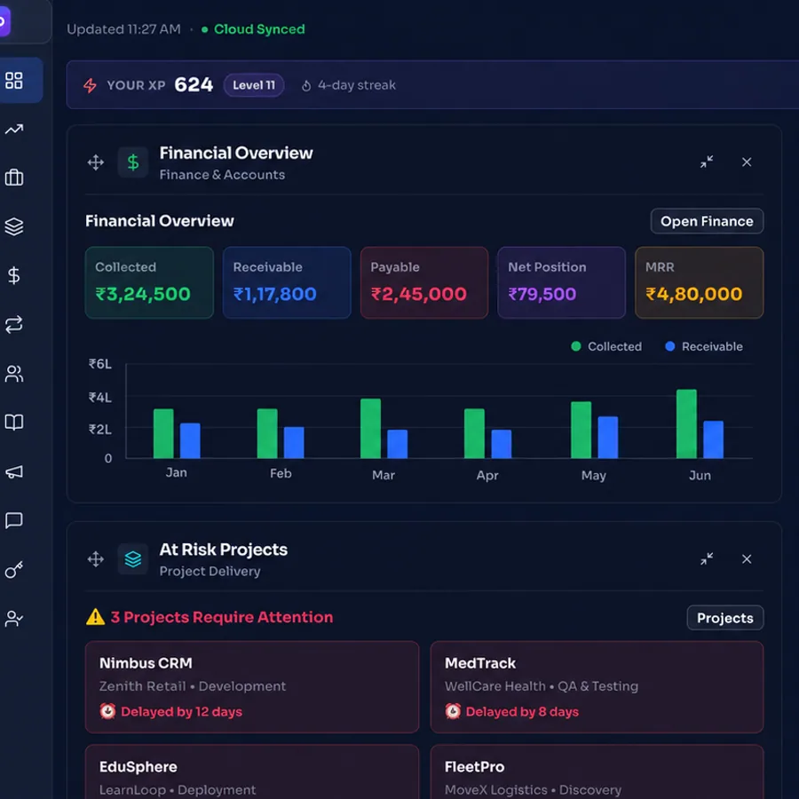799x799 pixels.
Task: Click the green Jun Collected bar
Action: 686,424
